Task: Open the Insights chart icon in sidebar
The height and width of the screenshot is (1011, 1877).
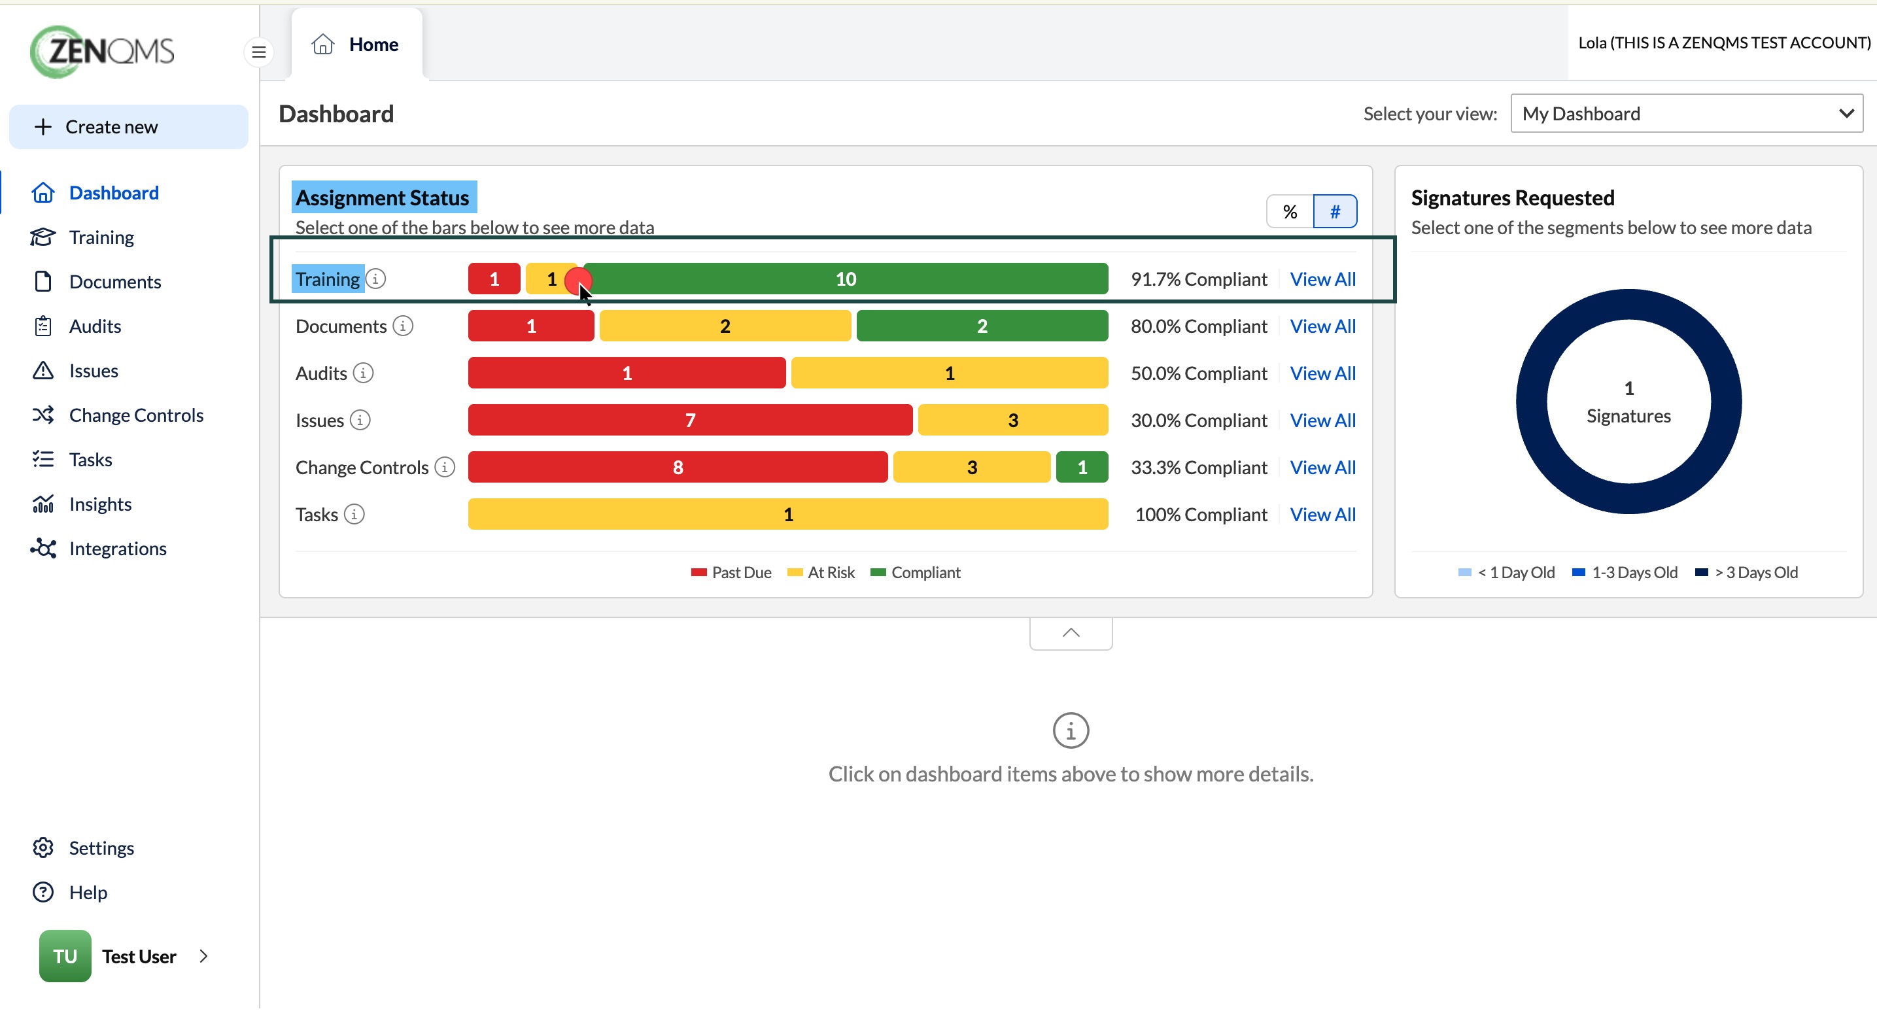Action: coord(43,504)
